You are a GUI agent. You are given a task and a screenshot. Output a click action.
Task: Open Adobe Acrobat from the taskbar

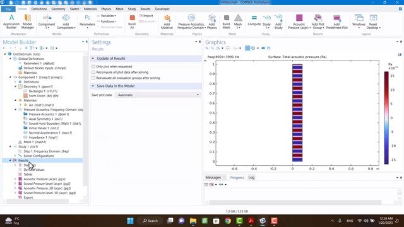(x=251, y=221)
